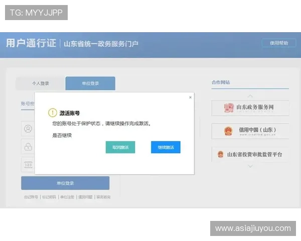Screen dimensions: 301x241
Task: Close the 激活账号 dialog with the X
Action: (190, 97)
